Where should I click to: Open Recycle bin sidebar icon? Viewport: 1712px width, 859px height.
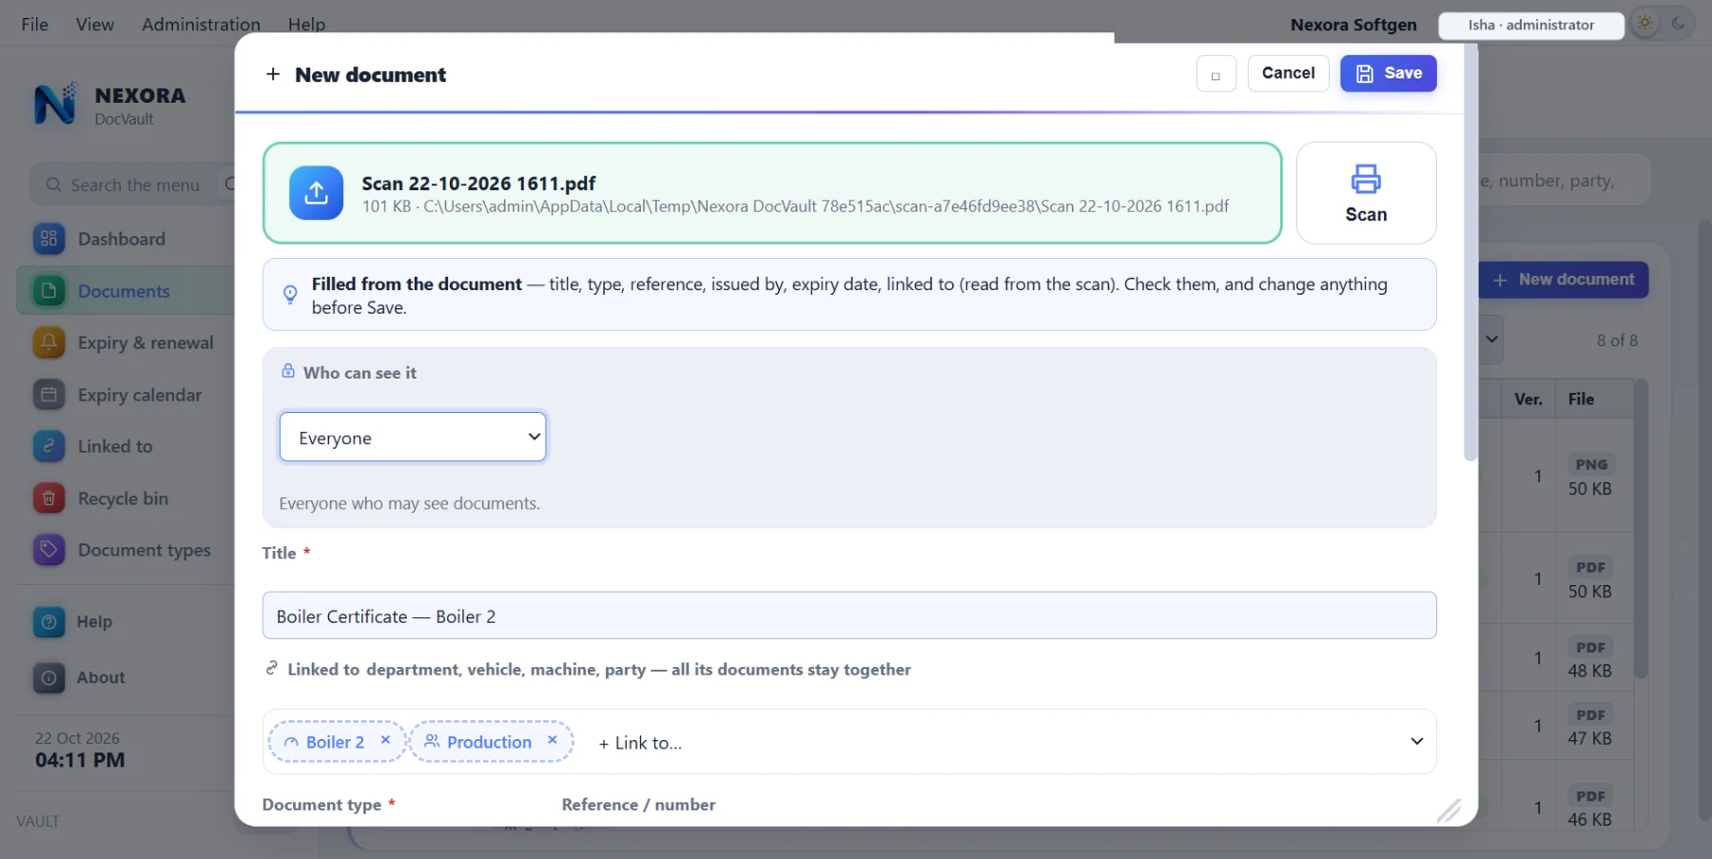point(49,498)
